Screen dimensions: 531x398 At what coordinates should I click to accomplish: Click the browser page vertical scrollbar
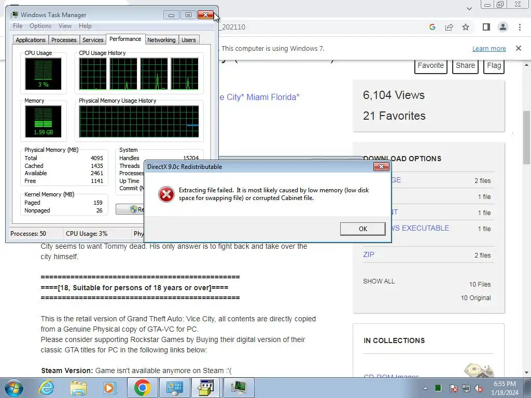point(527,137)
